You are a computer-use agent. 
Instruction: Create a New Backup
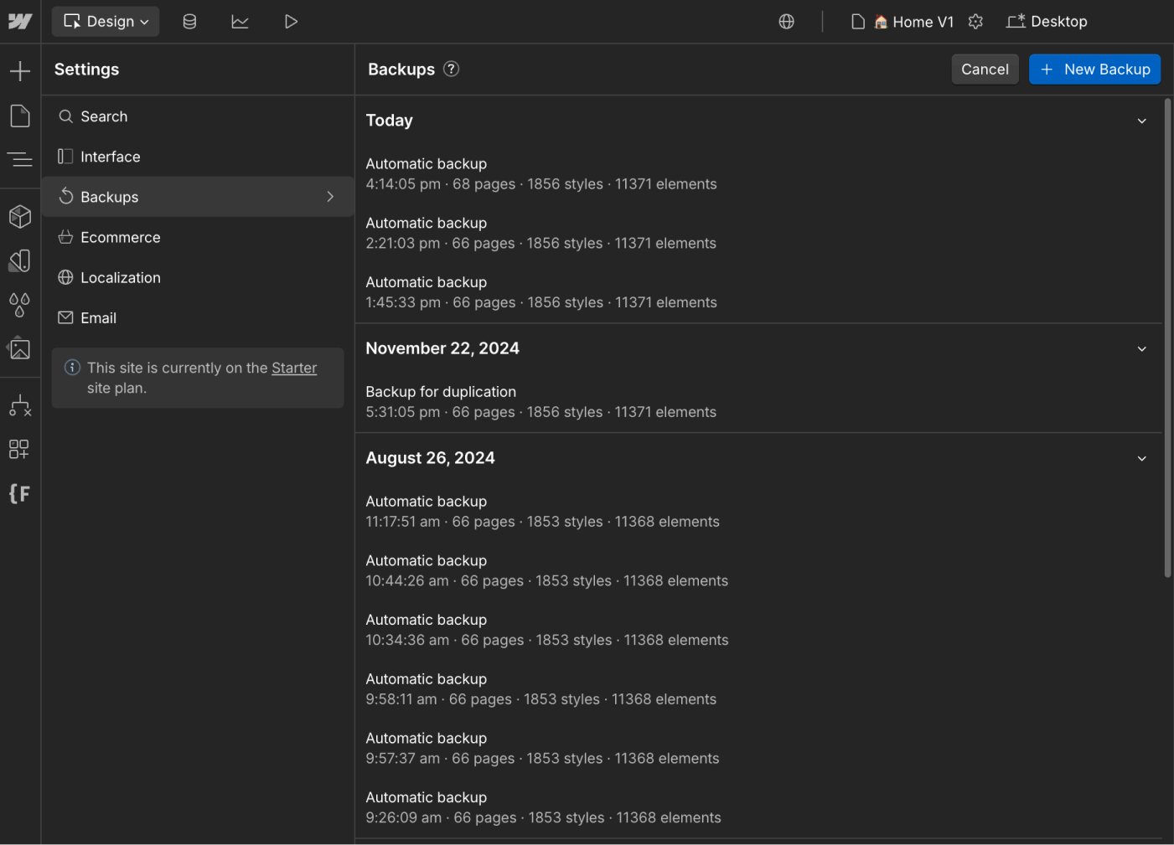pos(1094,69)
